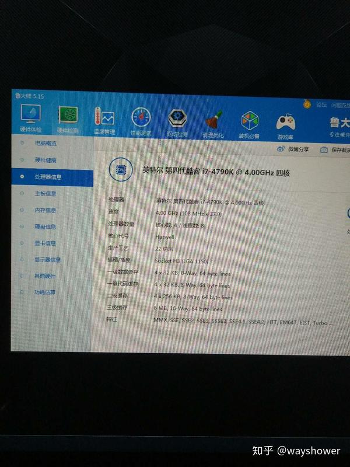This screenshot has width=350, height=467.
Task: Launch 性能测试 speed gauge icon
Action: click(x=141, y=118)
